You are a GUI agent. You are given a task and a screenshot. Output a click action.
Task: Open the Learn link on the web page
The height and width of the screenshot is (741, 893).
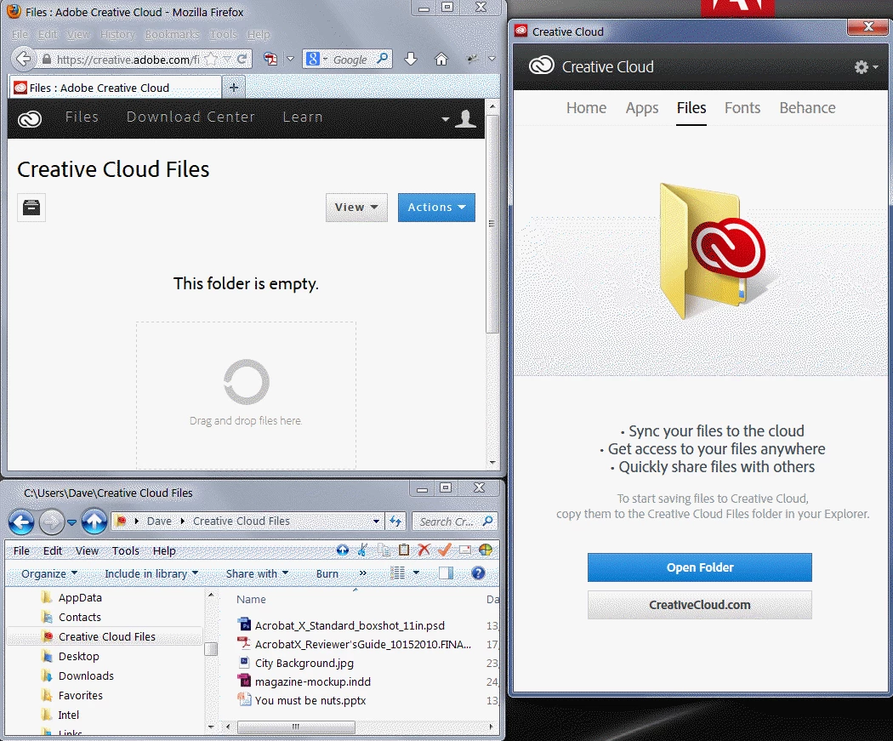(303, 117)
